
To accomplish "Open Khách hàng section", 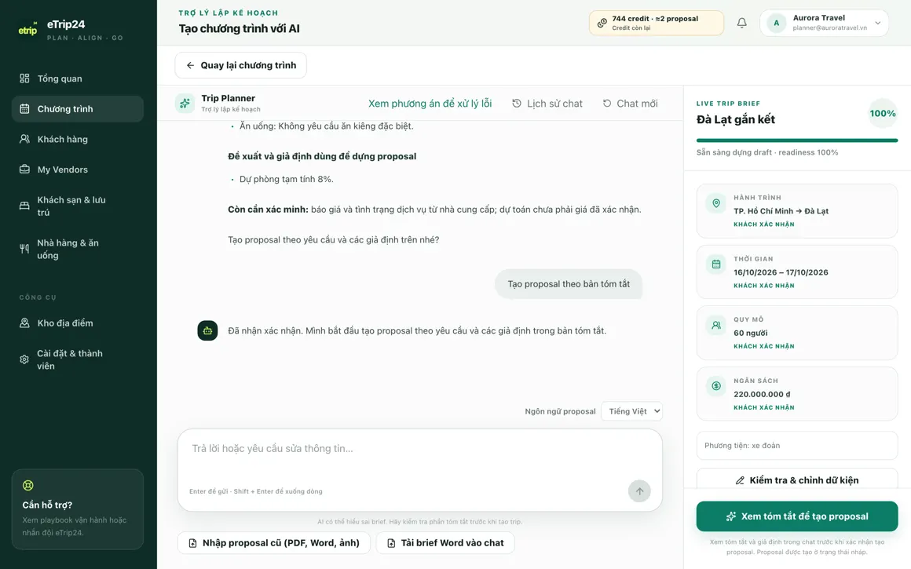I will [77, 139].
